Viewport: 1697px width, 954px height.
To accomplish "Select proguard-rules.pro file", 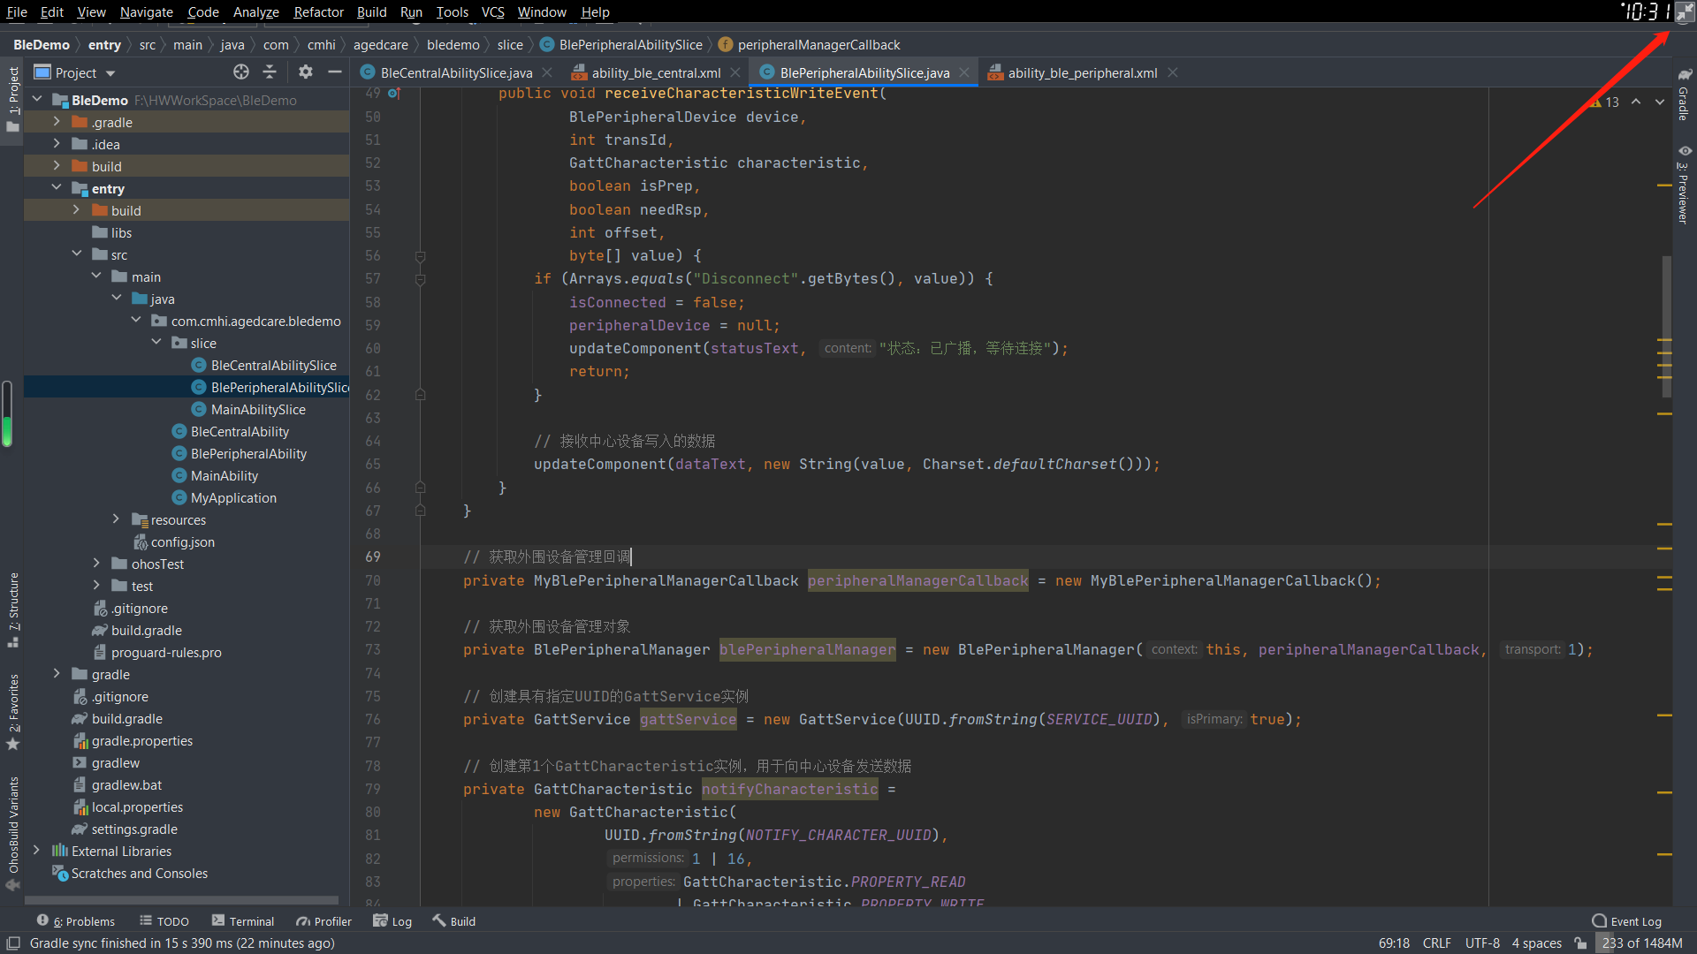I will (x=166, y=652).
